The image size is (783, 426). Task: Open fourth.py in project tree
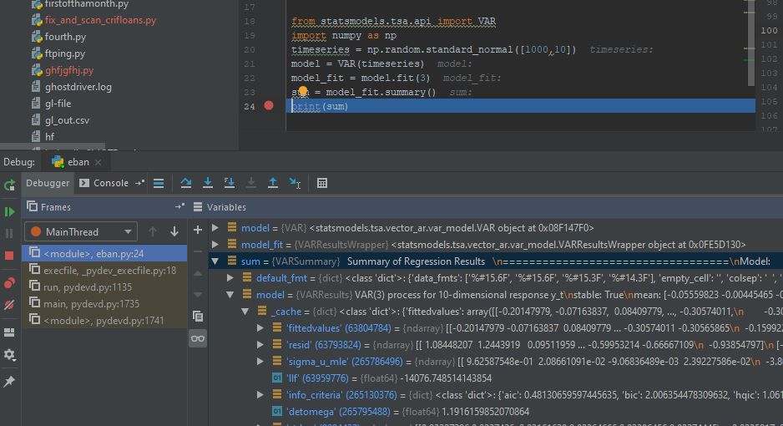point(65,37)
